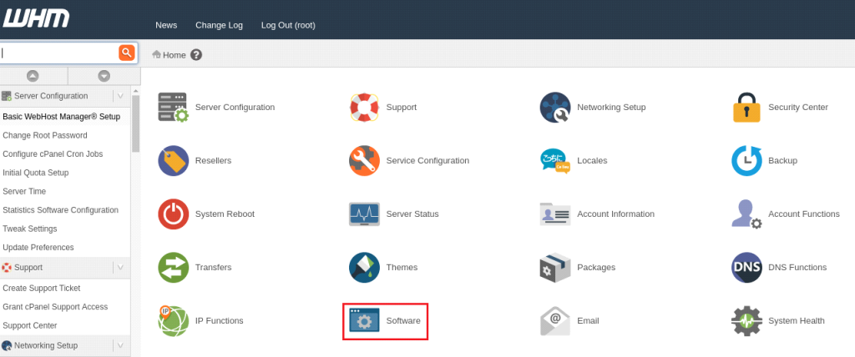Screen dimensions: 855x357
Task: Click the expand-all down arrow in sidebar
Action: (x=104, y=76)
